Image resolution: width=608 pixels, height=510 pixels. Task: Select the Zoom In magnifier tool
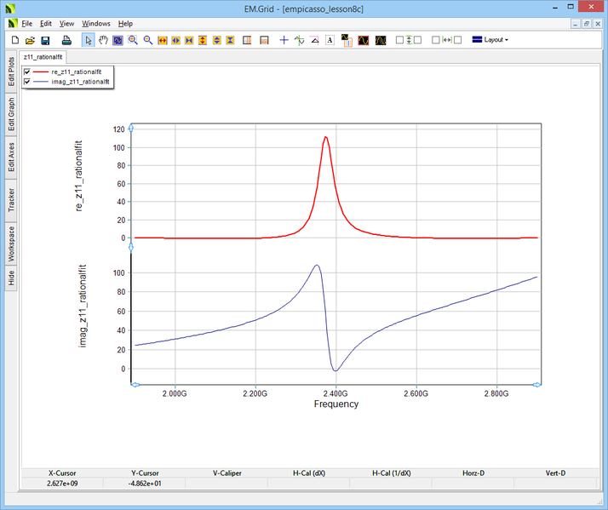133,40
